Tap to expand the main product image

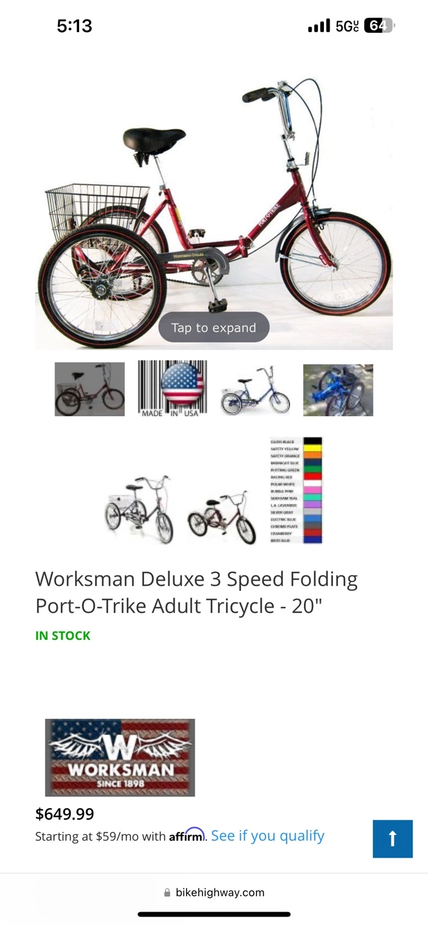click(214, 328)
